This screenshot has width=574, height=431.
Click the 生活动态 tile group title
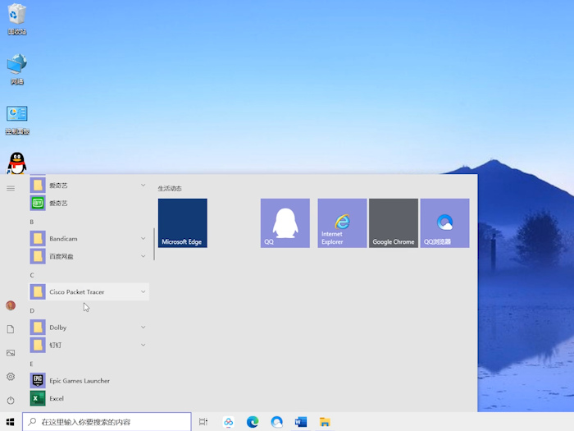[x=170, y=188]
